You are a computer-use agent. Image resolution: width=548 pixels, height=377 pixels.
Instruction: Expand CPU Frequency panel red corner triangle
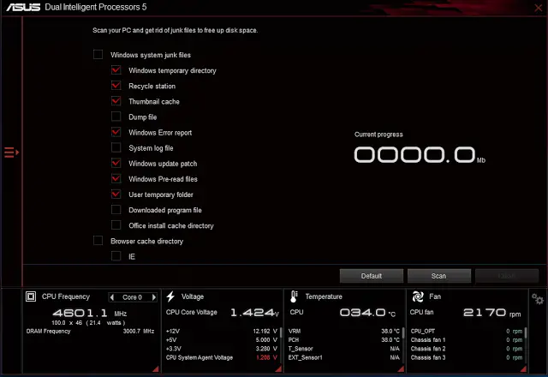click(156, 368)
